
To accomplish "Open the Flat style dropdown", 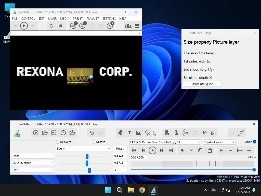I will click(x=33, y=170).
